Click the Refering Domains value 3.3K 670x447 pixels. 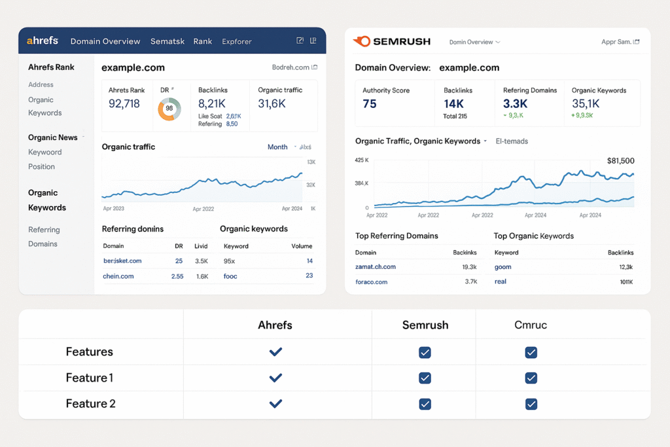click(x=515, y=104)
